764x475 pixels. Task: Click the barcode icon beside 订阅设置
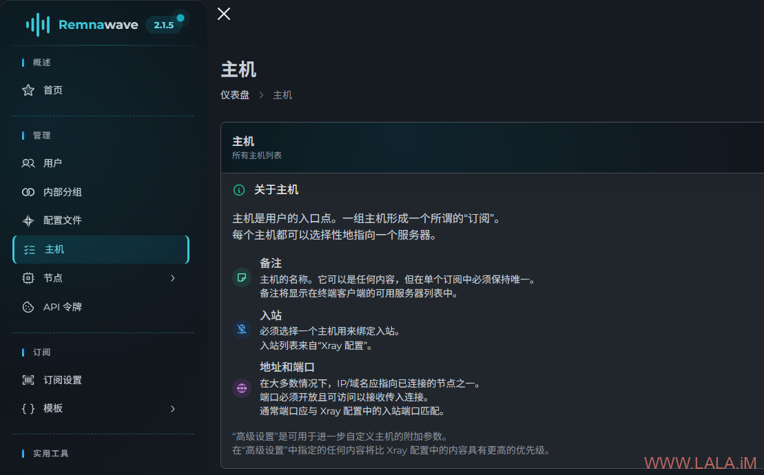tap(28, 380)
